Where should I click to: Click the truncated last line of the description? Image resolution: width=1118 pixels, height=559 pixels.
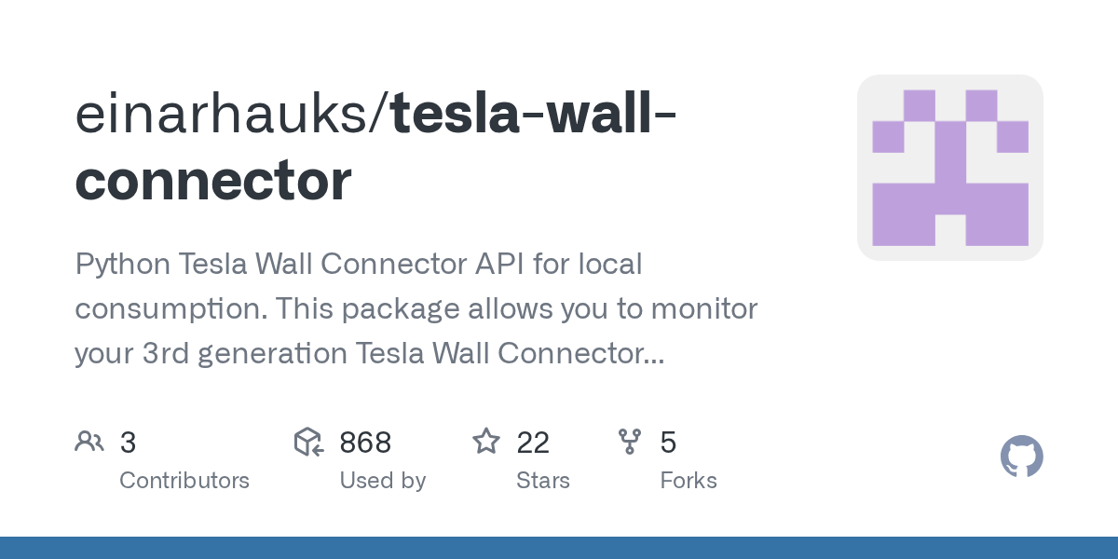[x=369, y=353]
